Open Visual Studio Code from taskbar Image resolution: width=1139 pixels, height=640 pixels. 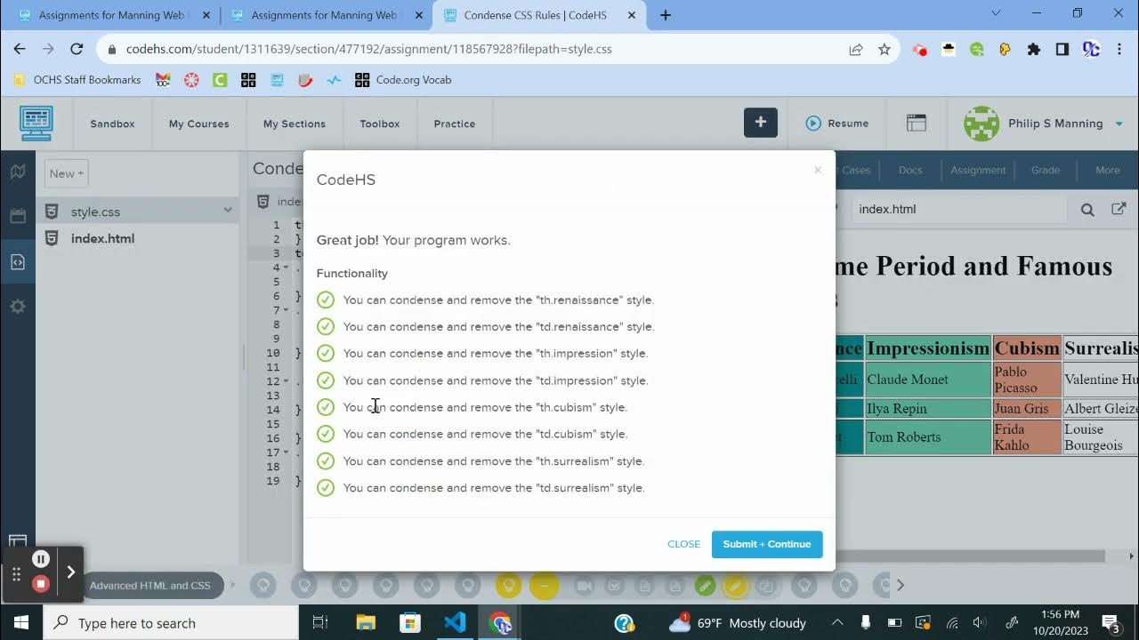pos(455,622)
